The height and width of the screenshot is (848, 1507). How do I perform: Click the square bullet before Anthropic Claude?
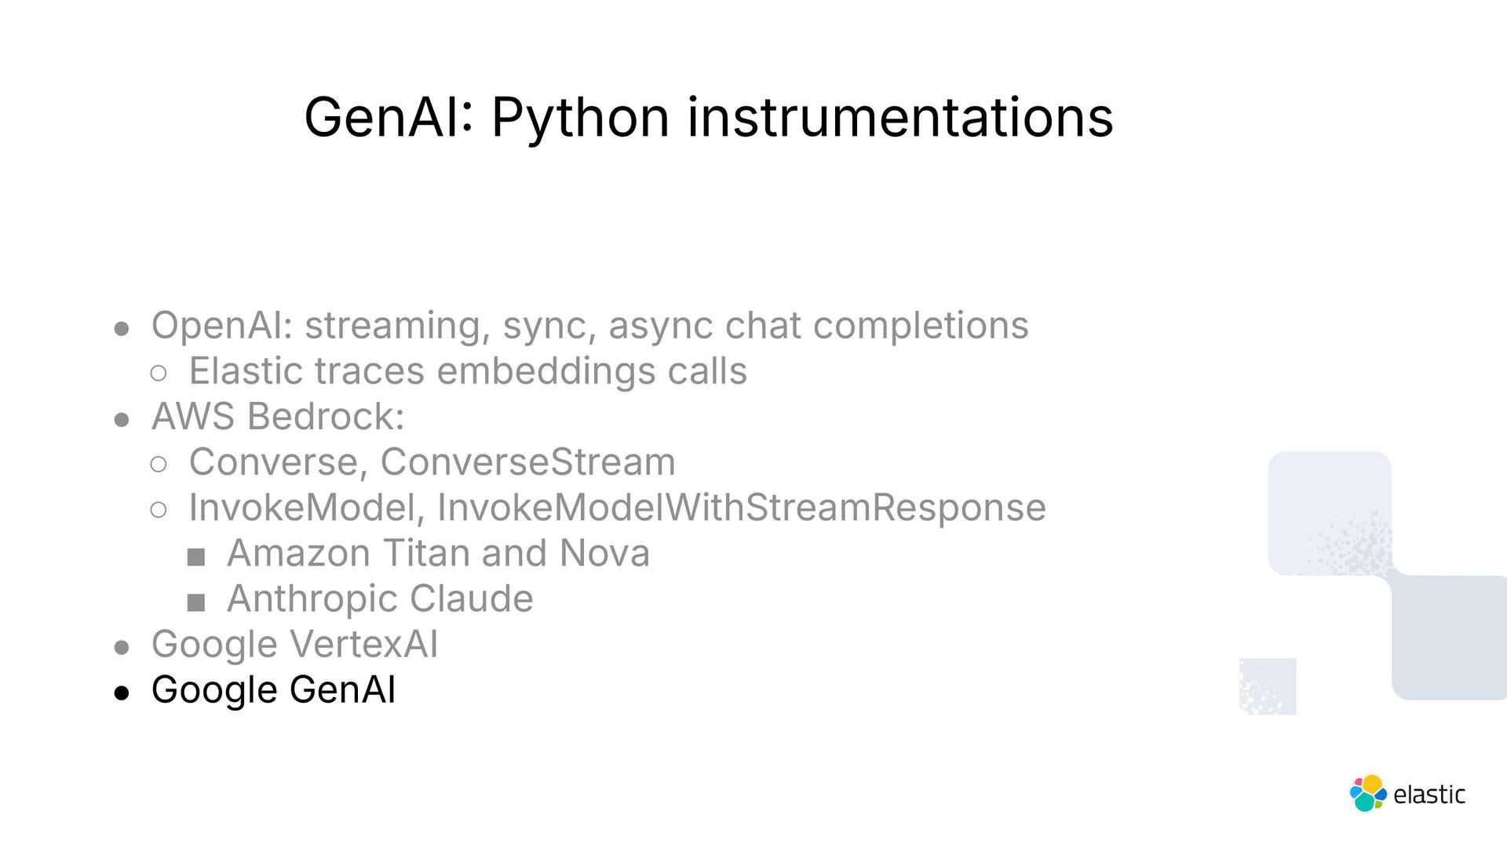pyautogui.click(x=196, y=603)
